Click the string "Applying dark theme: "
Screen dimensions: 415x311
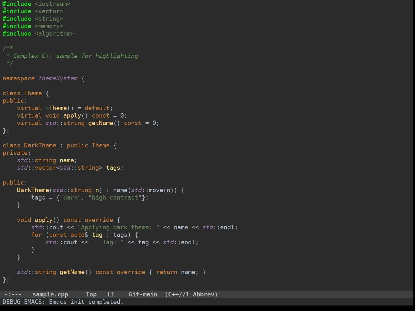(118, 227)
